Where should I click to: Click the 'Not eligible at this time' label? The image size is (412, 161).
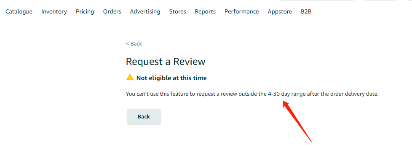click(171, 78)
